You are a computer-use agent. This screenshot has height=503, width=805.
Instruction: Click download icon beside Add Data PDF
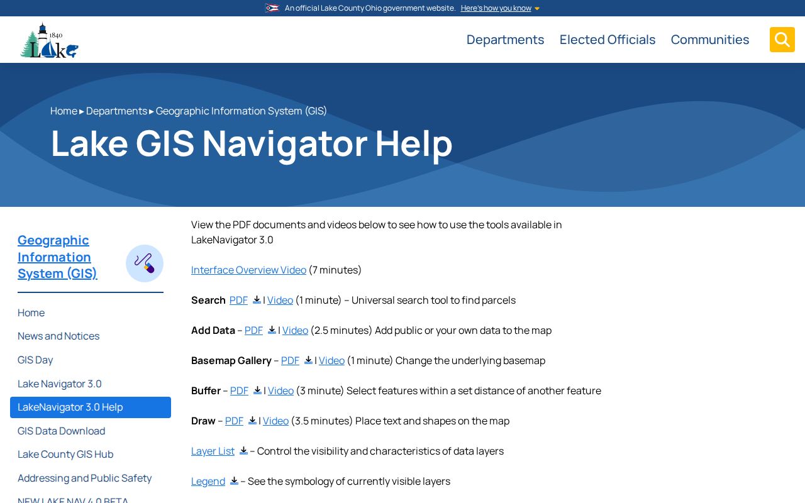pyautogui.click(x=272, y=330)
